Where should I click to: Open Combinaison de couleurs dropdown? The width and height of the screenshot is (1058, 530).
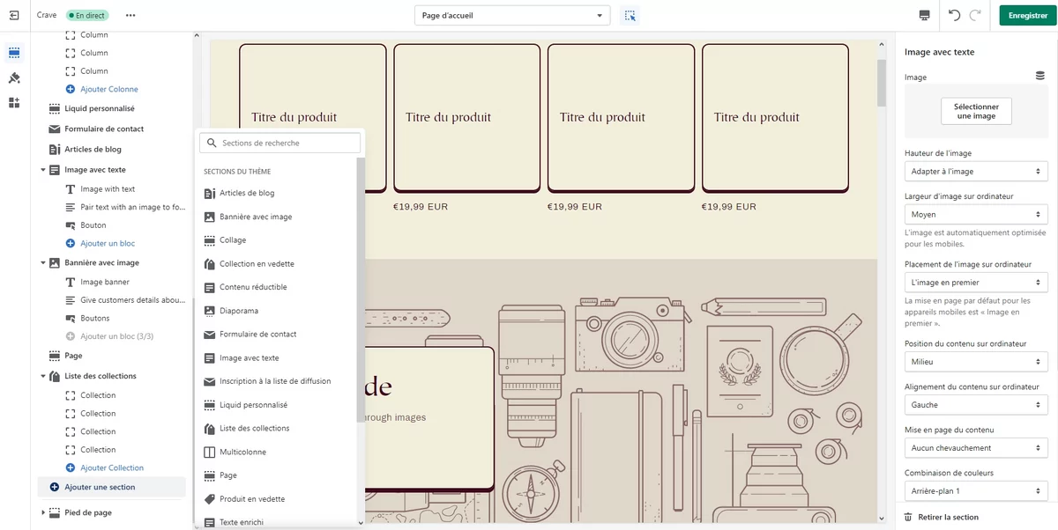coord(976,490)
